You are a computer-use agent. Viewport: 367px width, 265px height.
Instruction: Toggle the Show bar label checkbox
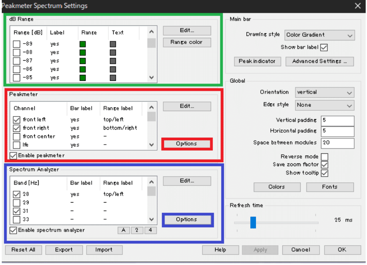(324, 47)
